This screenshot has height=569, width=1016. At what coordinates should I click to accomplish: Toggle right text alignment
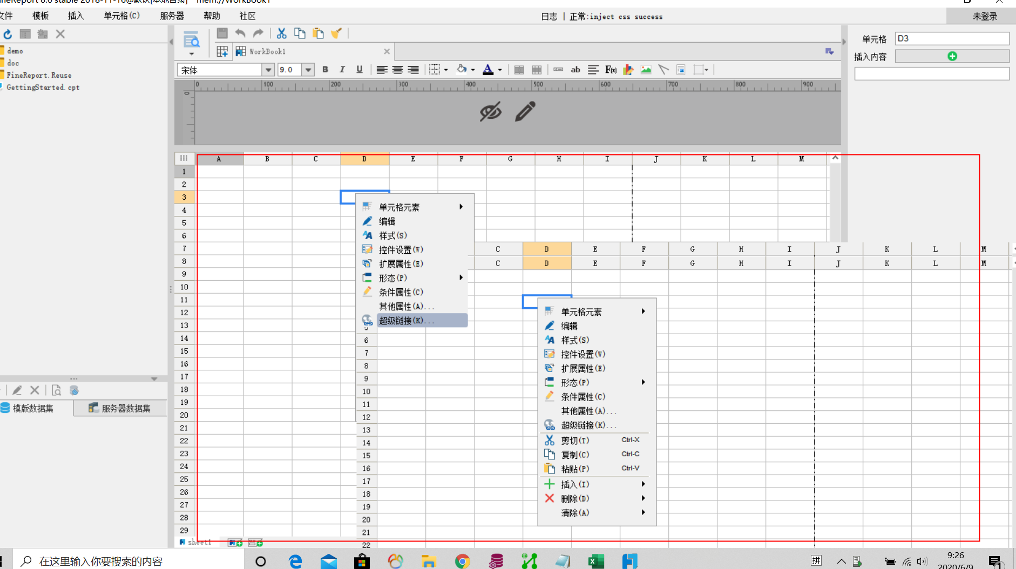(x=413, y=70)
